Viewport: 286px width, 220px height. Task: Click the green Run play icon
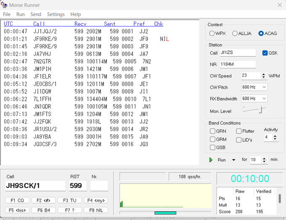pos(211,160)
